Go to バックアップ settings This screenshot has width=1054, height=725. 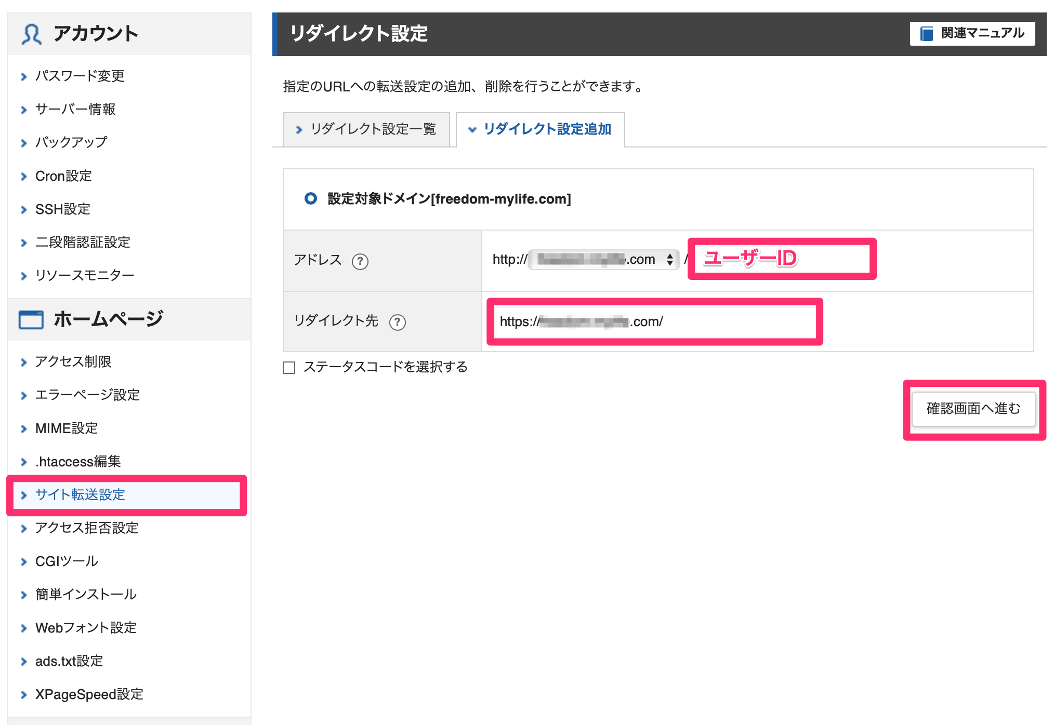click(x=71, y=142)
